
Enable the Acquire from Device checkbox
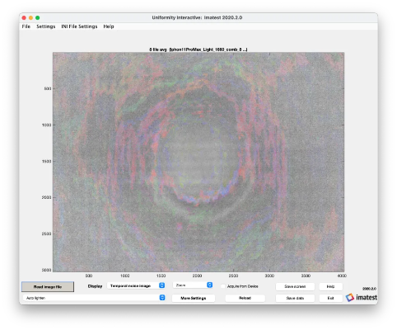[223, 286]
